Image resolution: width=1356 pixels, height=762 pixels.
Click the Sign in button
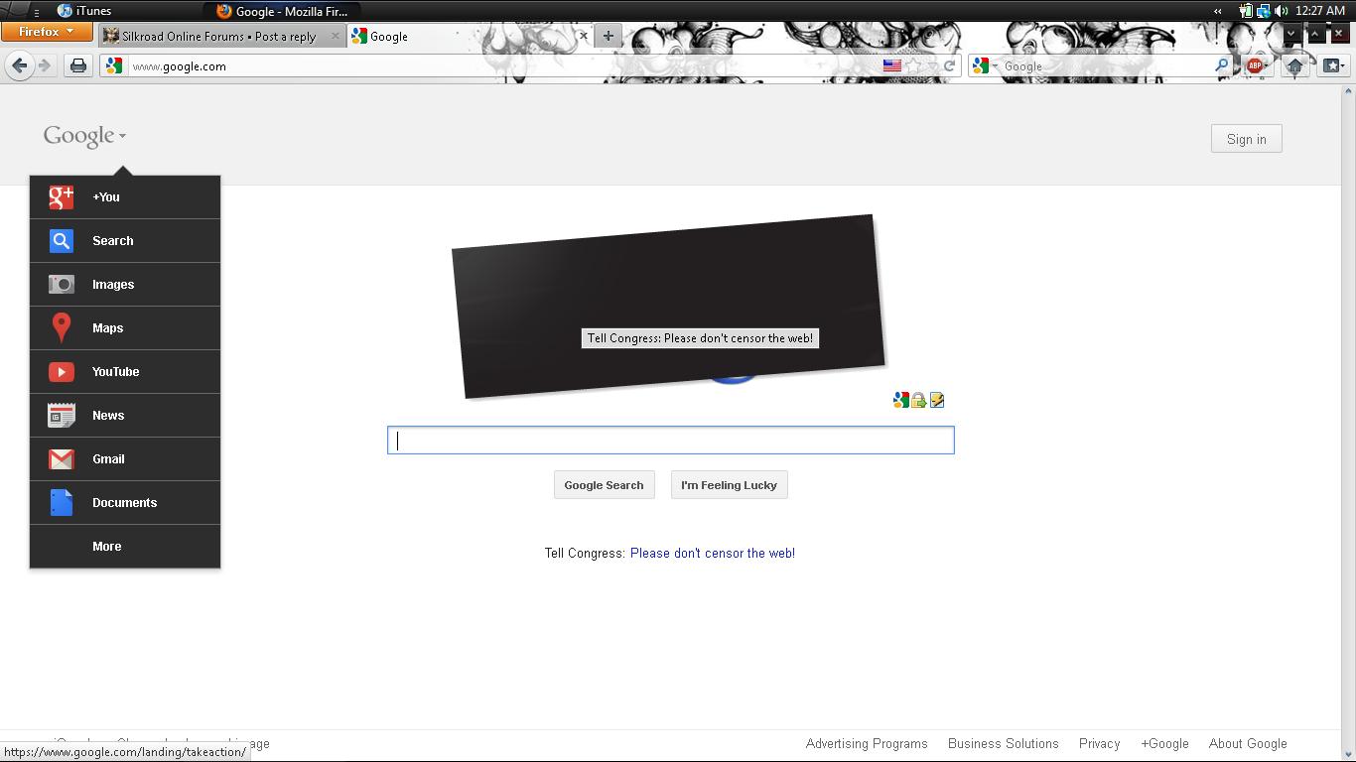coord(1246,139)
